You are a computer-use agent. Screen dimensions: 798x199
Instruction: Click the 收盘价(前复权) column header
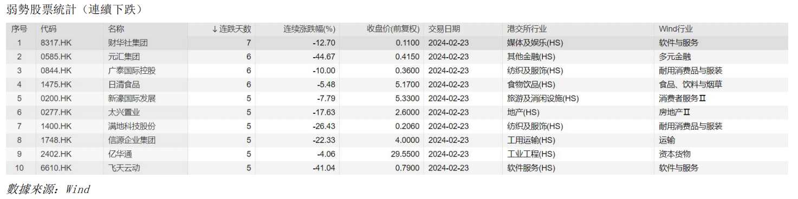(x=393, y=29)
